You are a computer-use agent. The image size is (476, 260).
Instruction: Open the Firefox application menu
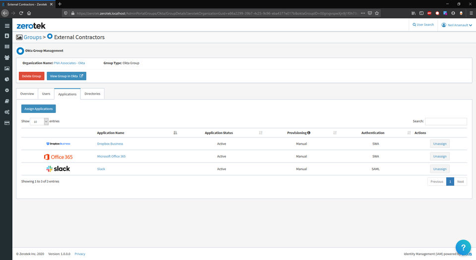(471, 13)
